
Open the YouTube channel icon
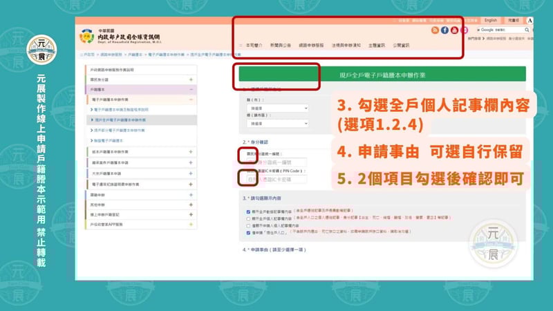455,30
